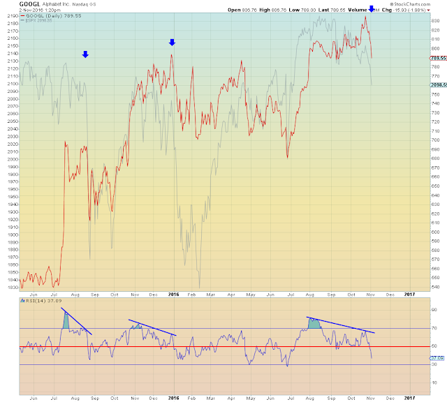Click the red down-triangle beside Chg

point(428,10)
